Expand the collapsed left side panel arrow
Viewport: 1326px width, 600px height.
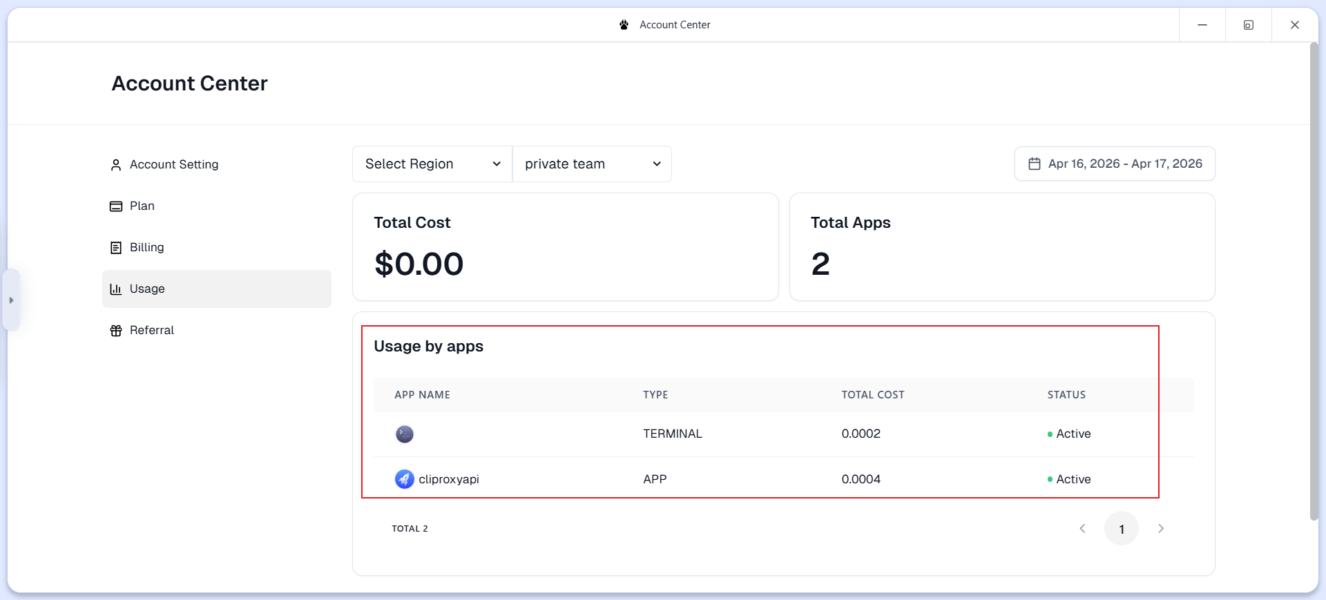click(11, 300)
